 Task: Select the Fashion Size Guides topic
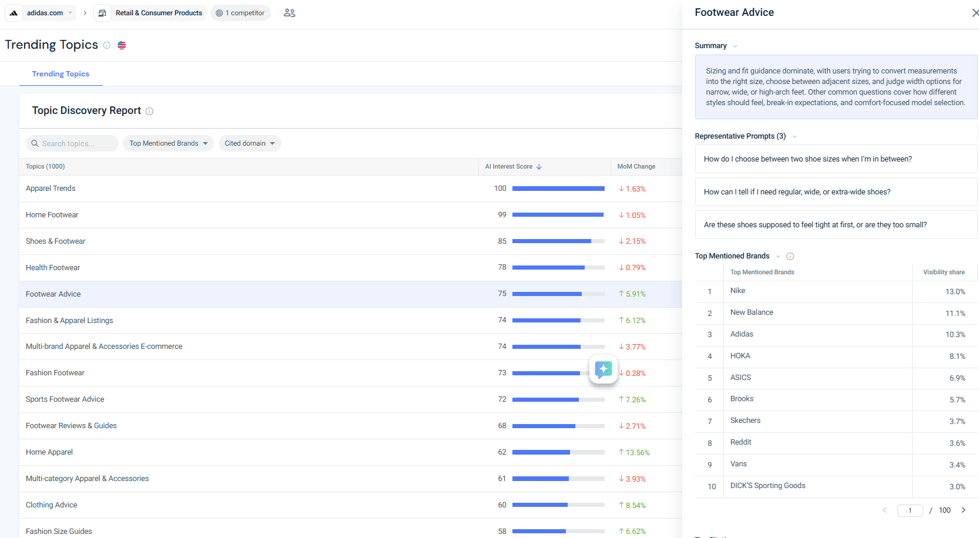[59, 532]
